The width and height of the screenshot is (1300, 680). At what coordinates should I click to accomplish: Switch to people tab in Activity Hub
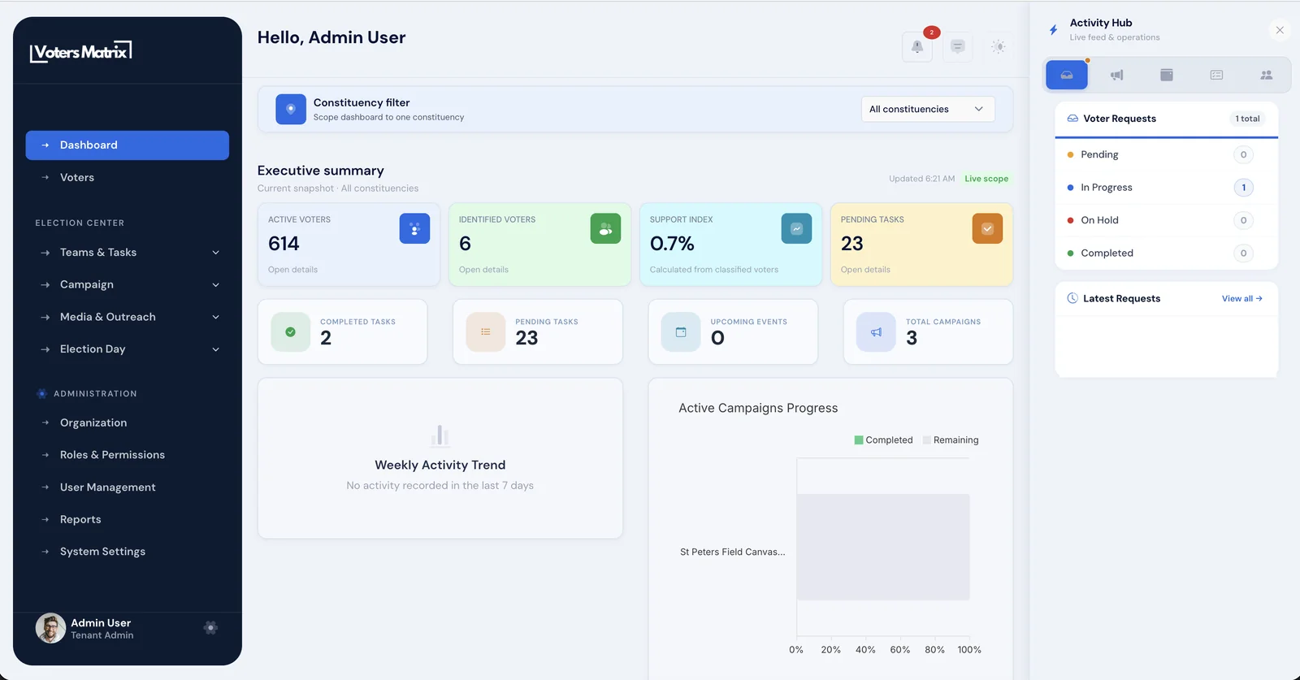(1266, 75)
